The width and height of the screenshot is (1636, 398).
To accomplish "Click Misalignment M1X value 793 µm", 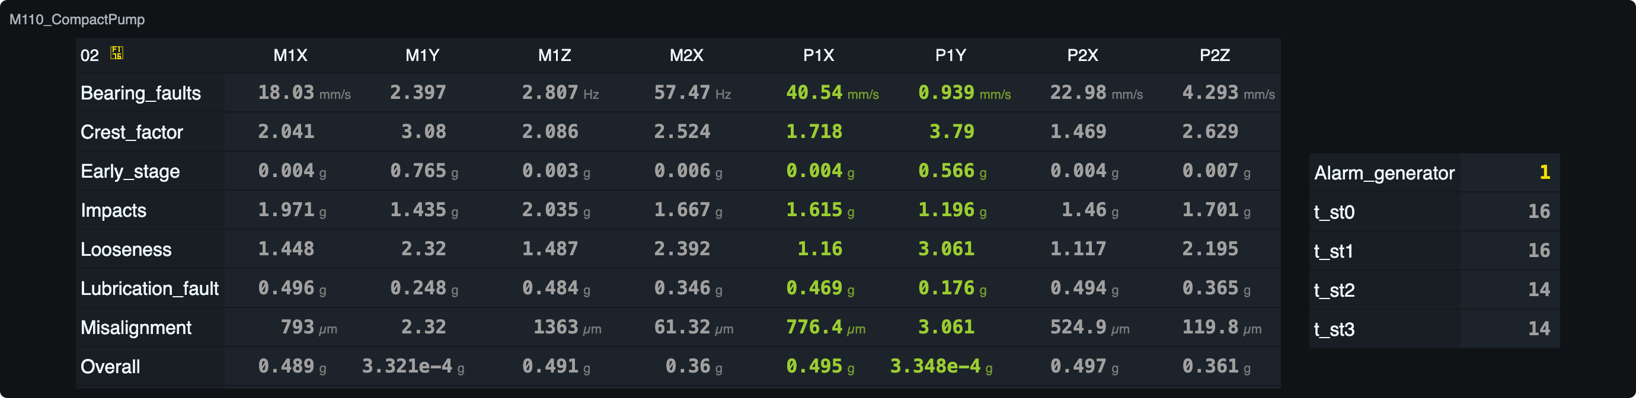I will [x=309, y=327].
